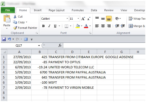Switch to the Formulas tab
This screenshot has width=146, height=102.
click(x=78, y=10)
